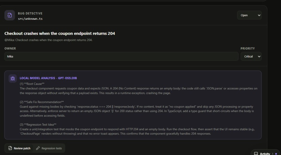Open the status dropdown showing Open
The image size is (281, 155).
pyautogui.click(x=249, y=15)
